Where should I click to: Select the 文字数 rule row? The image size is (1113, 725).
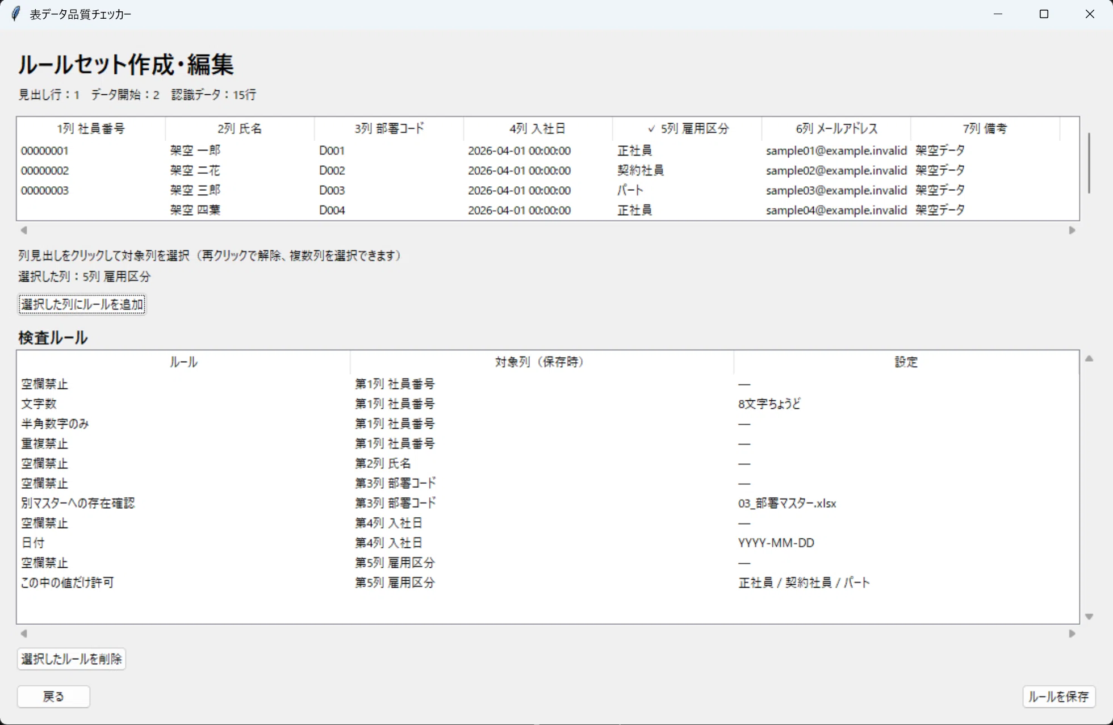tap(547, 404)
